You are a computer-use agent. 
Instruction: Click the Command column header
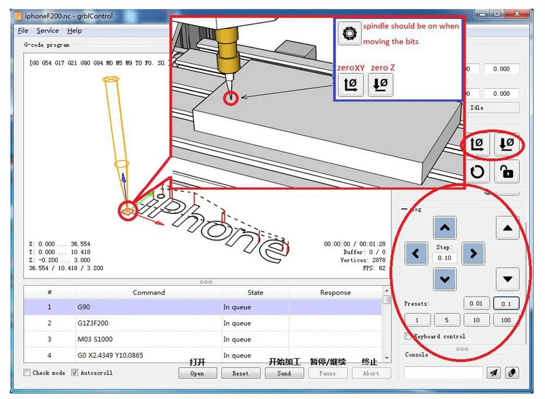pyautogui.click(x=148, y=292)
